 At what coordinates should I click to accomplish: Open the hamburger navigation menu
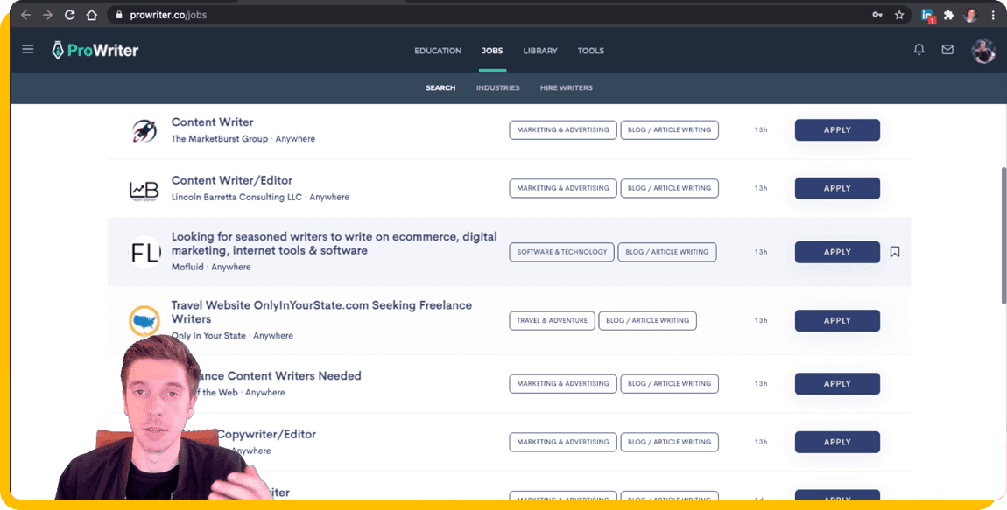pyautogui.click(x=27, y=49)
